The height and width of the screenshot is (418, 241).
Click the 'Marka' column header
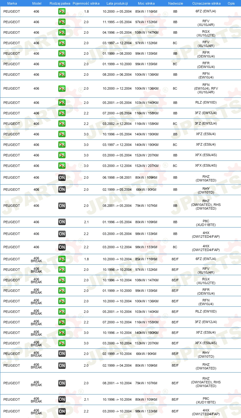pyautogui.click(x=12, y=3)
